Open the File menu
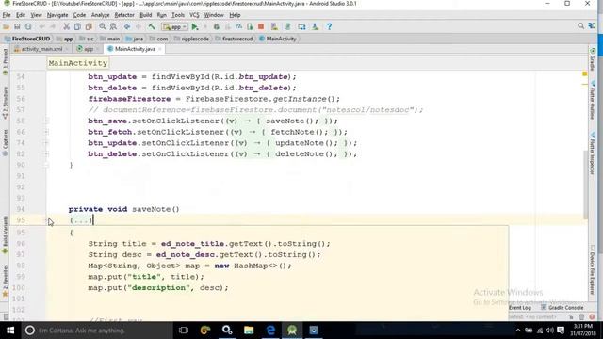Viewport: 603px width, 339px height. pos(7,15)
